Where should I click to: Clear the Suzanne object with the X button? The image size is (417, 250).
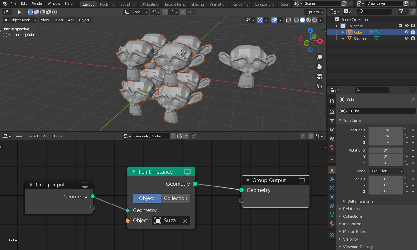(185, 221)
